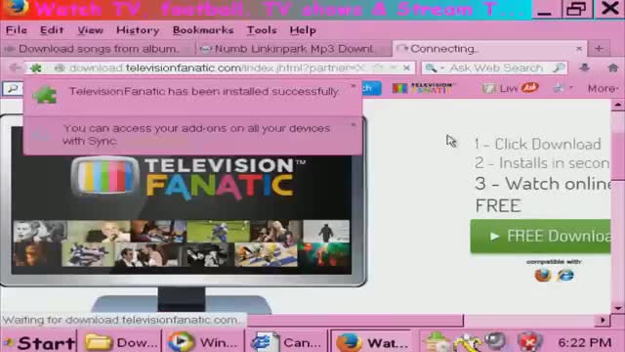
Task: Click the 1 - Click Download text
Action: pos(538,144)
